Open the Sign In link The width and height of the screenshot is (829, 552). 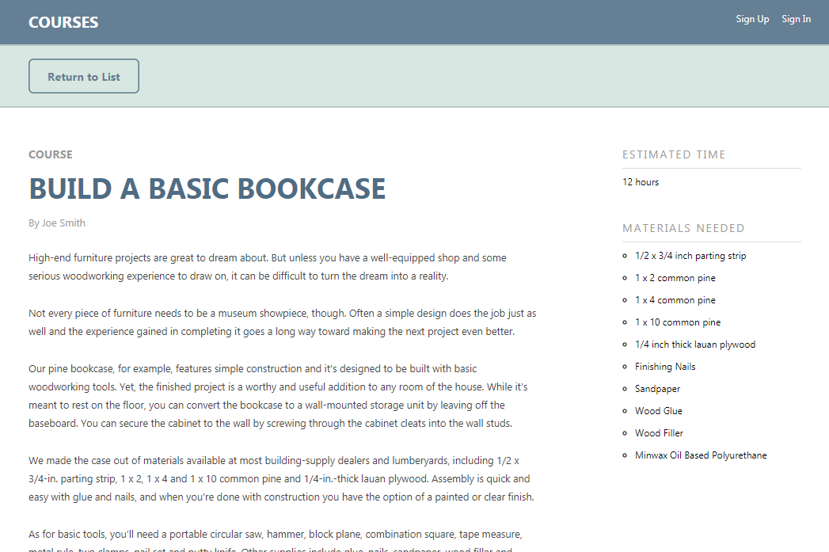[x=797, y=19]
